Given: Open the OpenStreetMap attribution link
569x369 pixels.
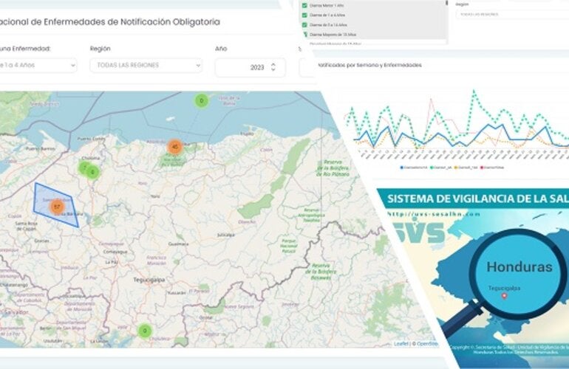Looking at the screenshot, I should (427, 344).
